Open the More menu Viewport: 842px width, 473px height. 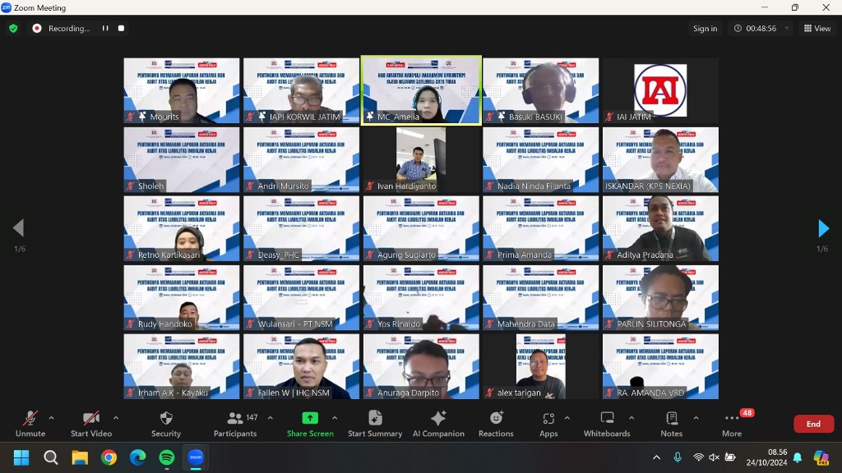731,423
